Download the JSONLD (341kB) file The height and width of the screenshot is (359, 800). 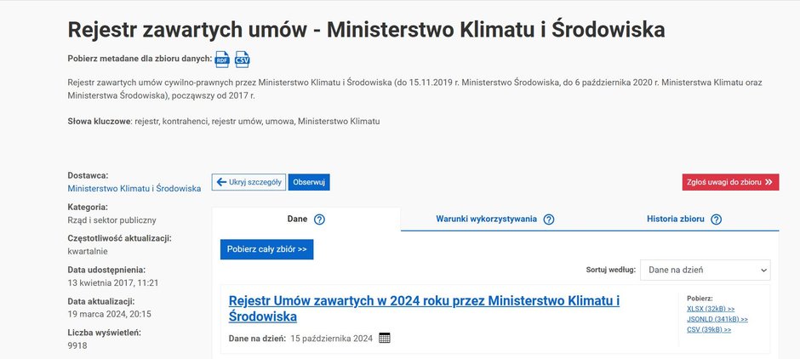click(717, 319)
